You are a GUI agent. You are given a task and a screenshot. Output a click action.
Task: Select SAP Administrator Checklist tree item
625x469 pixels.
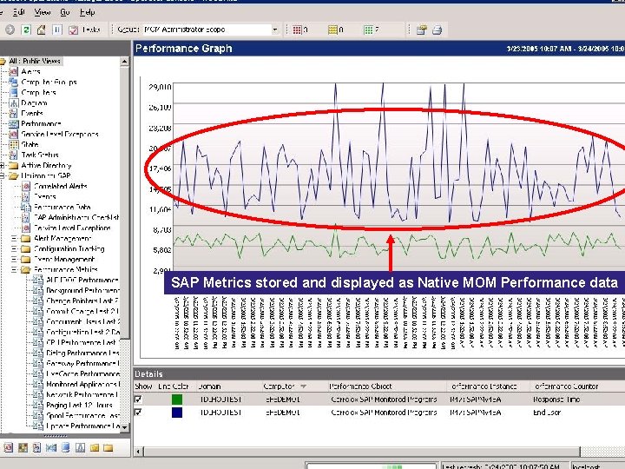click(76, 217)
